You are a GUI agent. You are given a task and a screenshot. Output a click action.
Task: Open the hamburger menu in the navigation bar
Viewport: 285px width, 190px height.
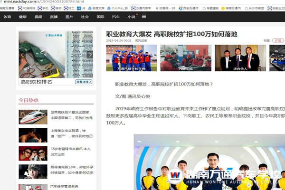[144, 17]
